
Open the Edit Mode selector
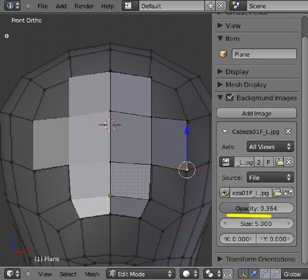pos(141,274)
